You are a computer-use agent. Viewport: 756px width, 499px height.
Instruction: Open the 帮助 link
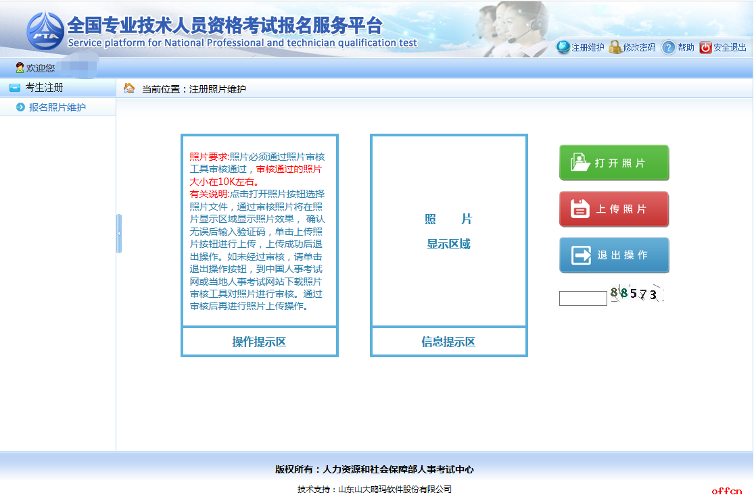[686, 47]
